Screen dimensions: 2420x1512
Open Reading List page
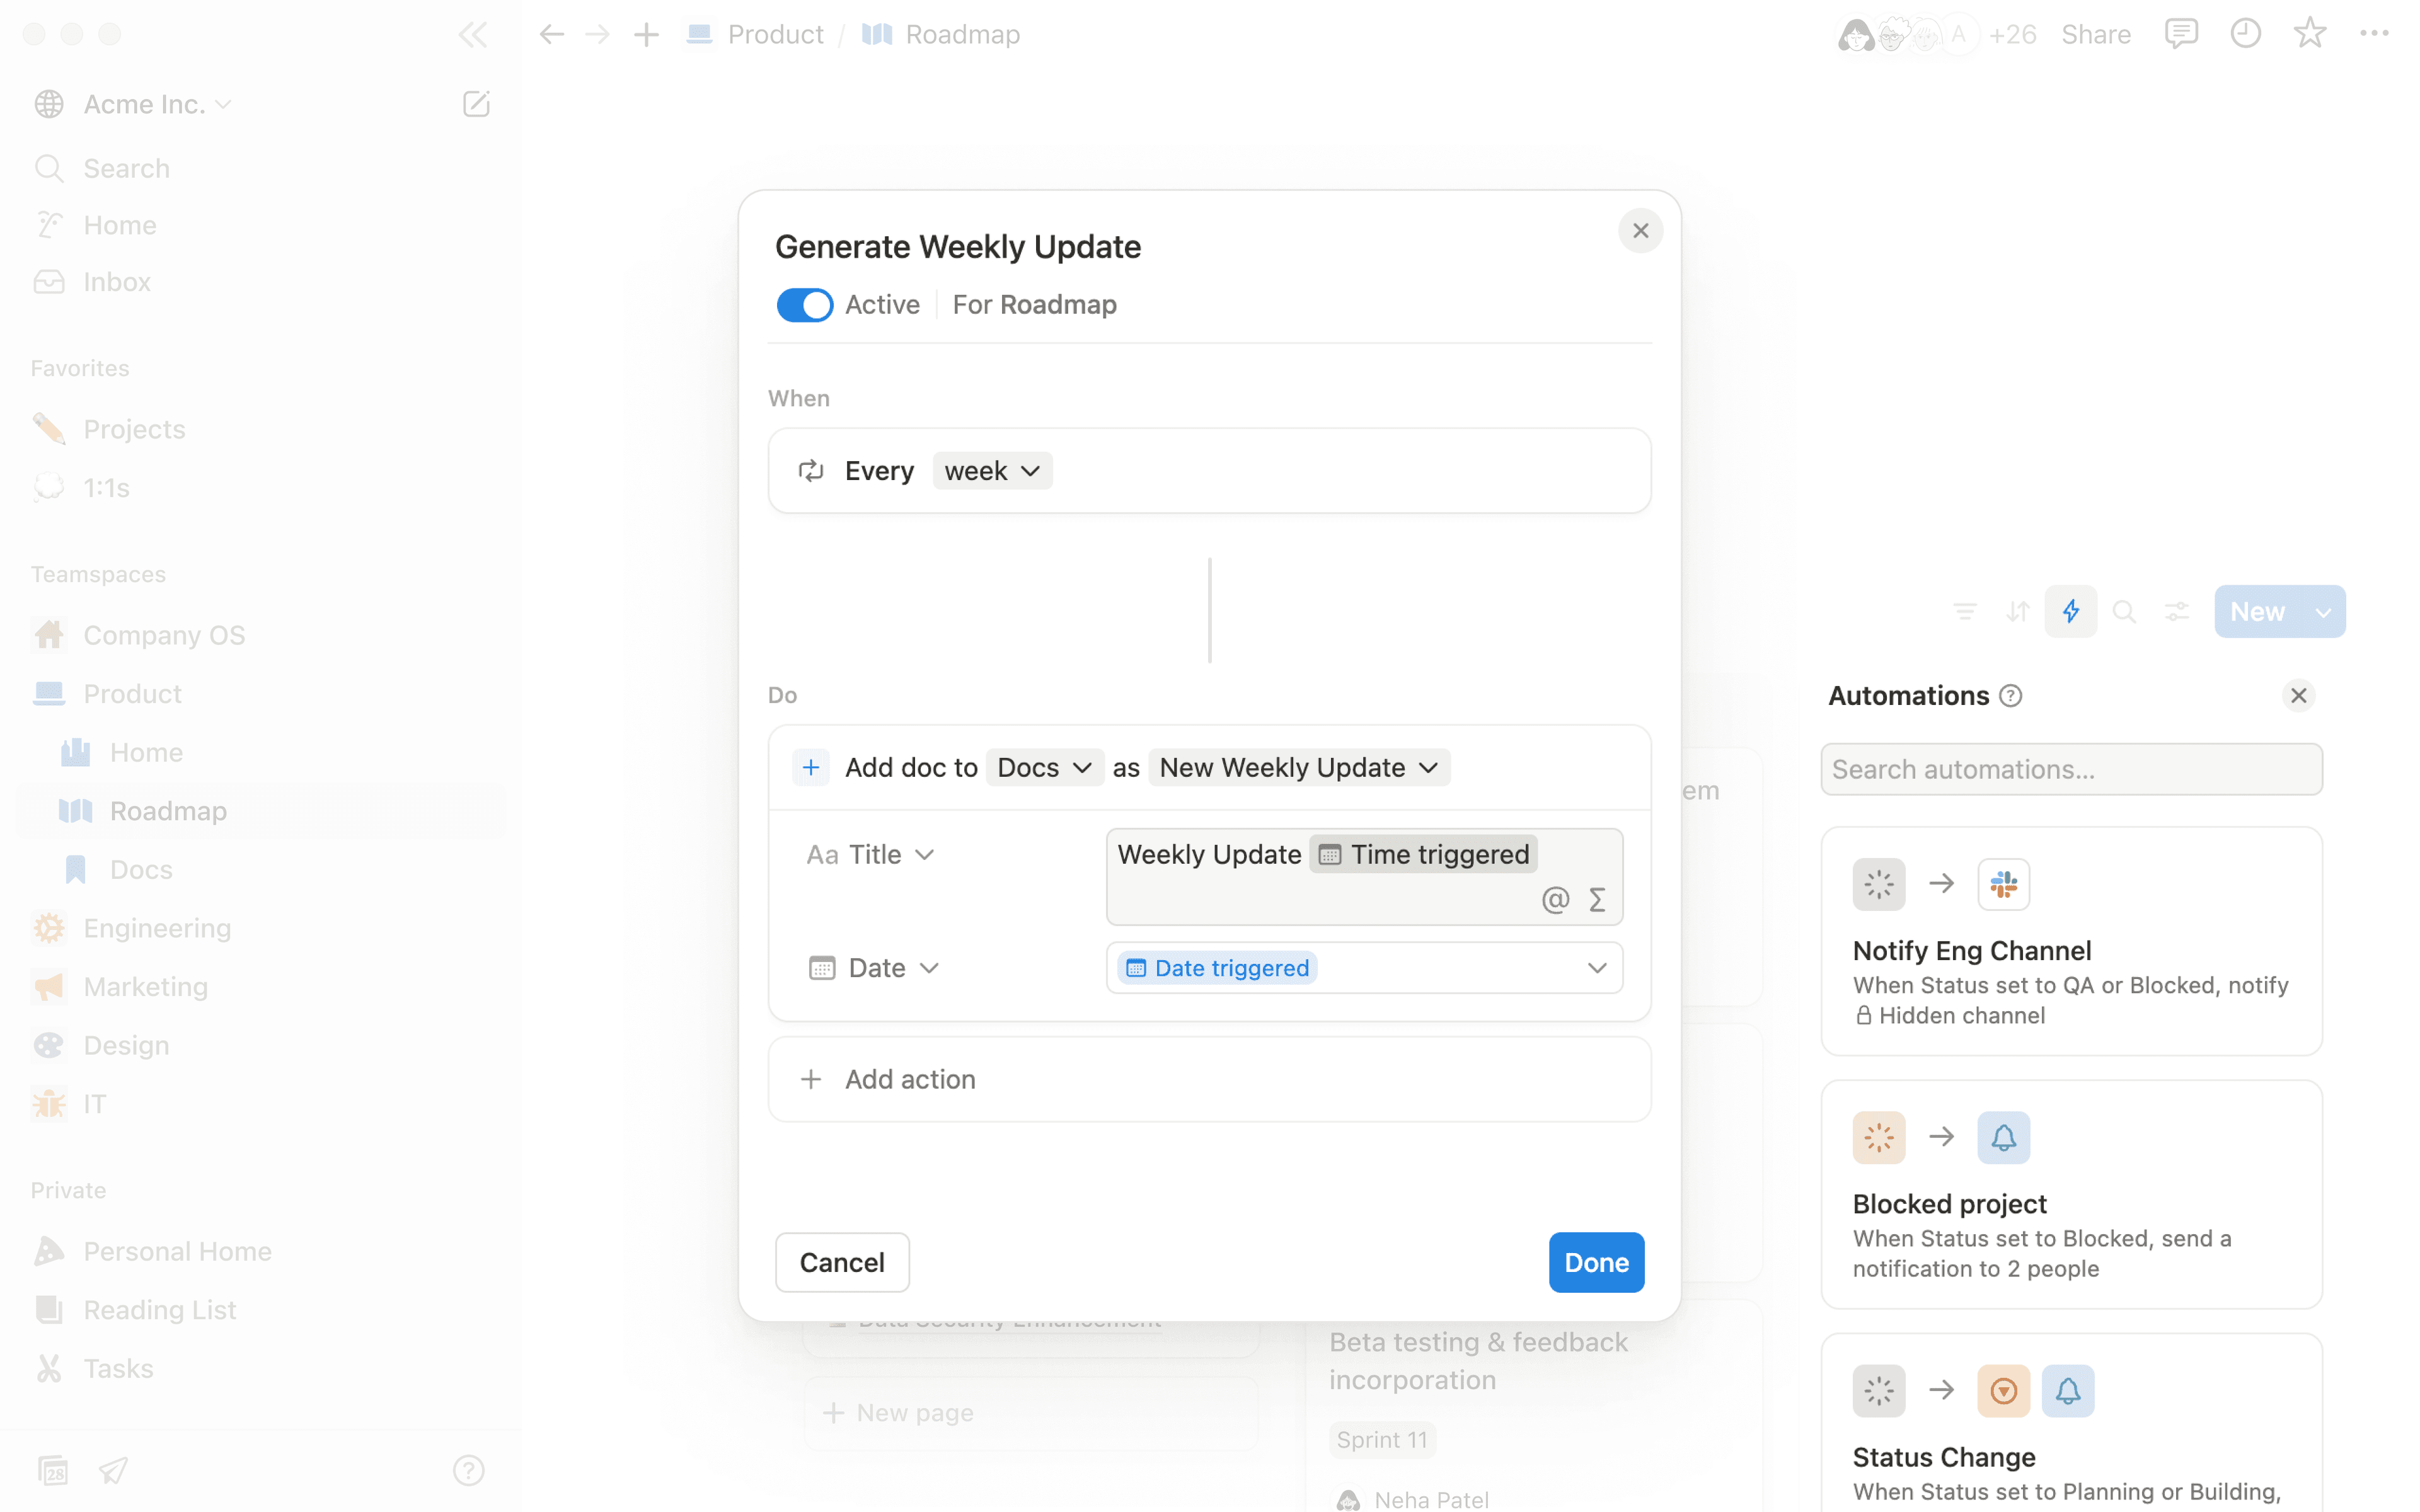click(x=260, y=1310)
